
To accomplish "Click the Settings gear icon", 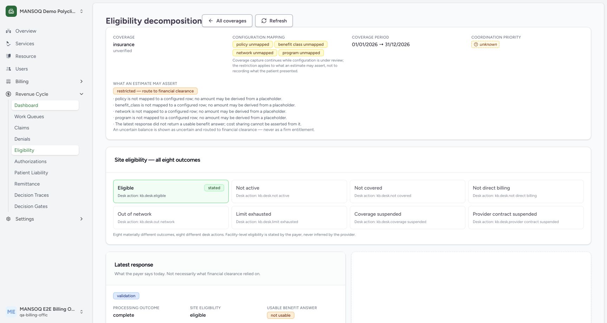I will click(x=8, y=219).
